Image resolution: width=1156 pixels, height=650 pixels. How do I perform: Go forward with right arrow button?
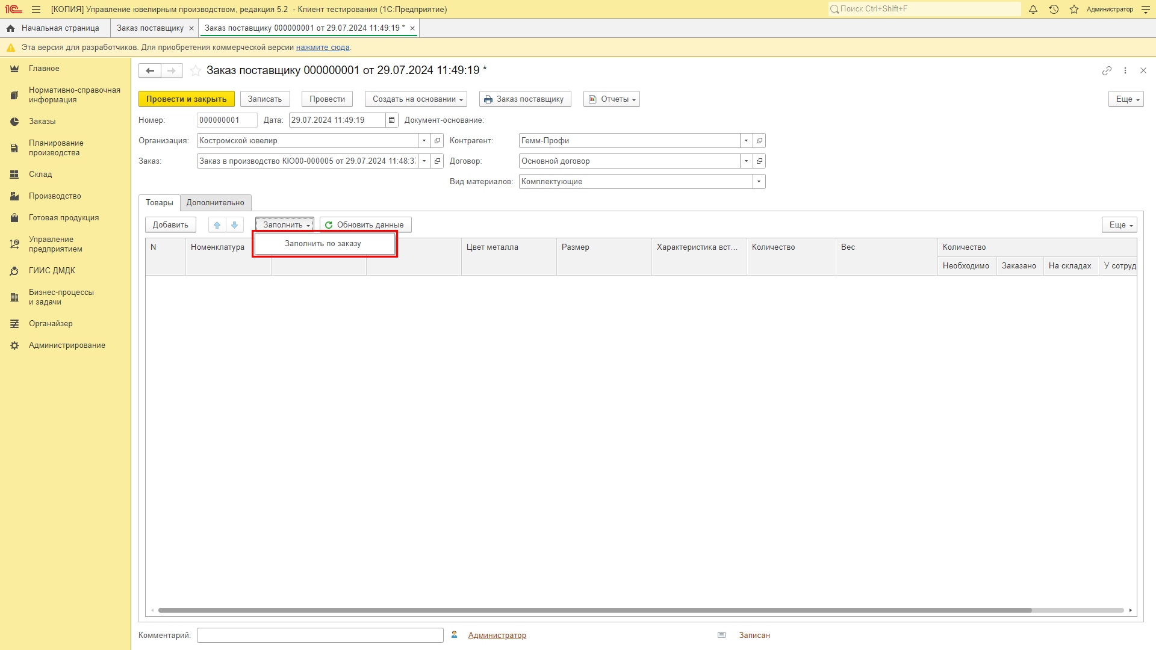[x=172, y=70]
